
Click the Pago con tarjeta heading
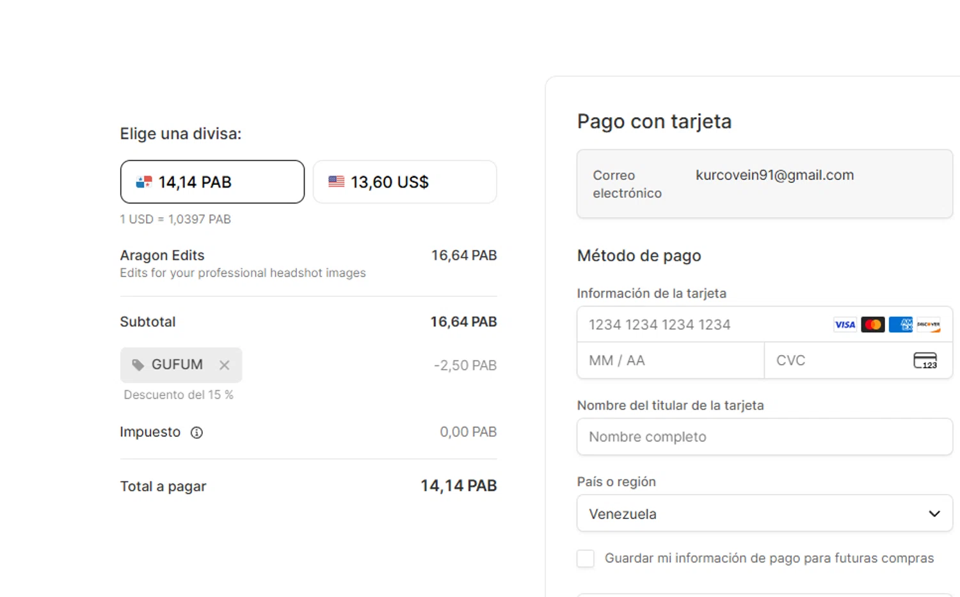coord(654,122)
